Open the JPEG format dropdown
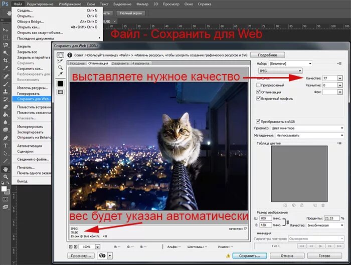The width and height of the screenshot is (351, 265). pos(280,71)
